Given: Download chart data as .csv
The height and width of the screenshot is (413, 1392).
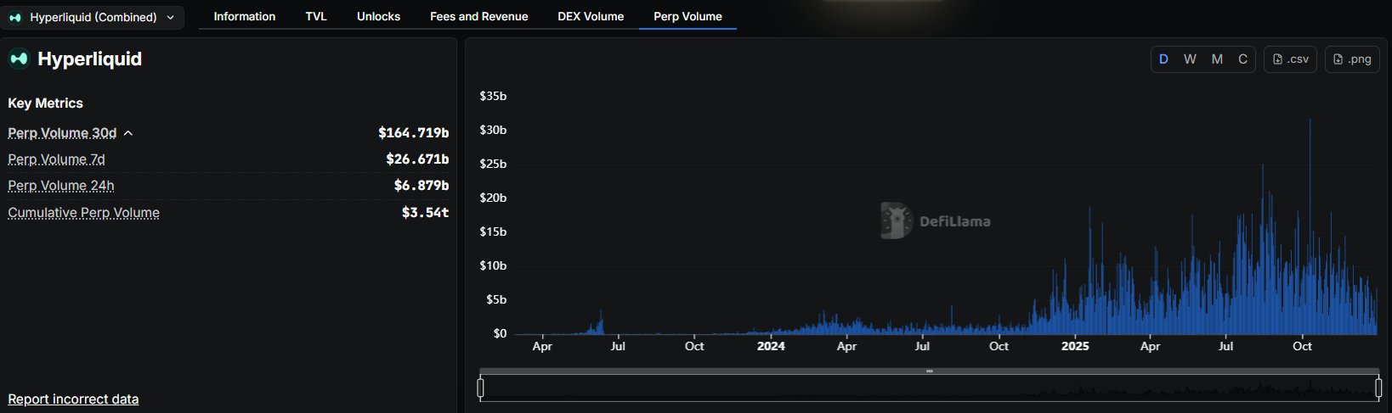Looking at the screenshot, I should (x=1290, y=59).
